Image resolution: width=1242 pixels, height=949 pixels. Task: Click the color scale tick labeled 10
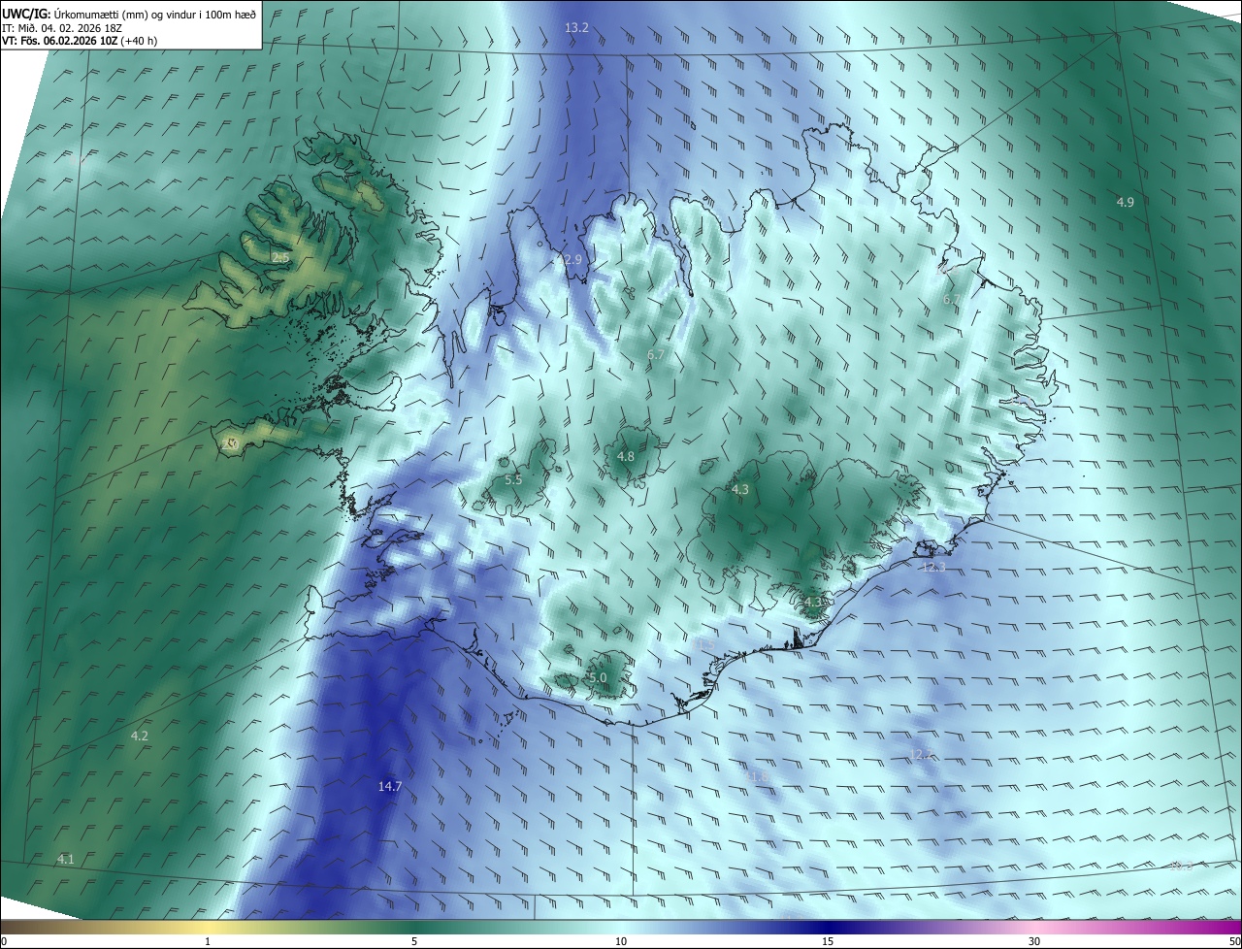pos(621,941)
